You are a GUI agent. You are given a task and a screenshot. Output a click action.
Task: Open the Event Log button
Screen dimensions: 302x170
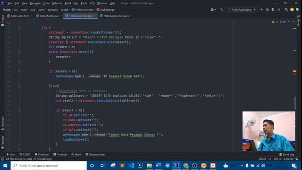[x=286, y=154]
